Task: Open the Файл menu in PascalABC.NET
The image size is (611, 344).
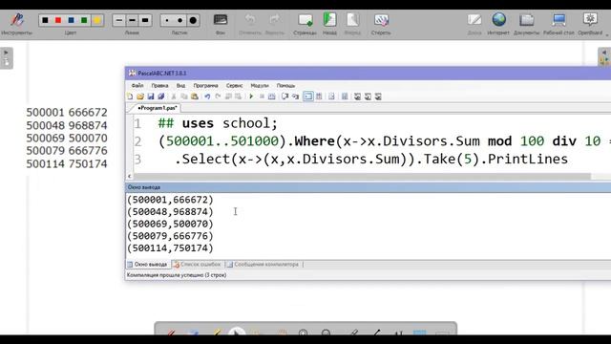Action: 137,85
